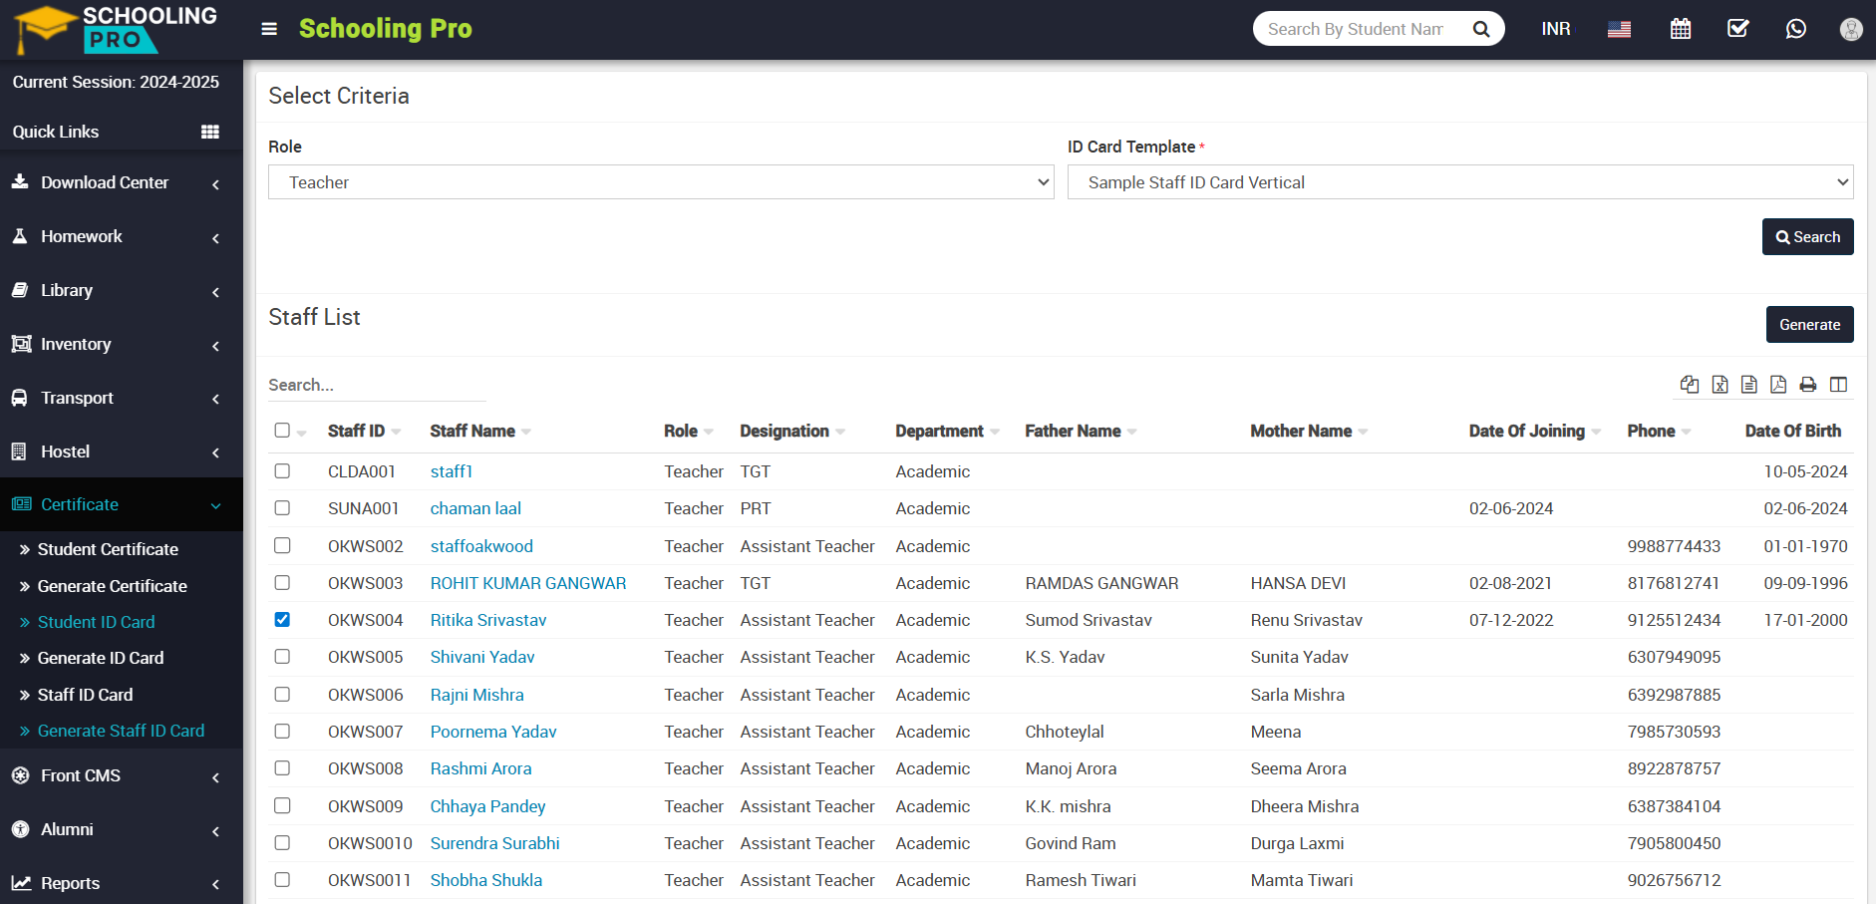Click the Alumni sidebar icon

pos(20,829)
